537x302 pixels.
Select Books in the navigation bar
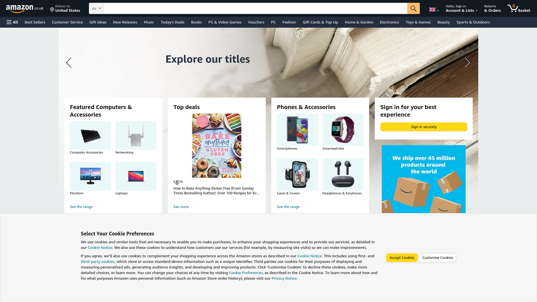(x=196, y=22)
